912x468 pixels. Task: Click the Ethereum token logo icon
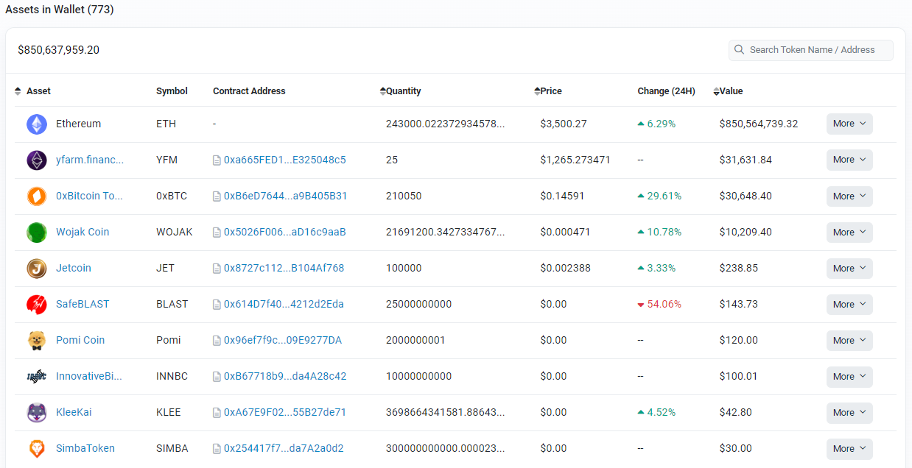37,124
